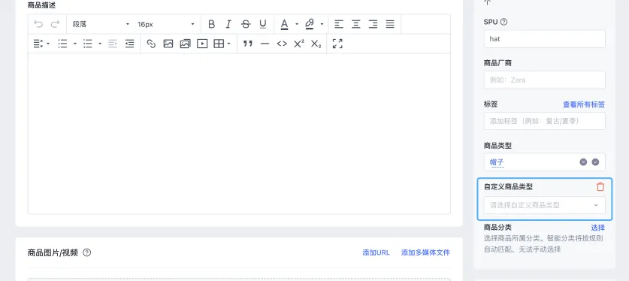Redo the last undone edit

point(55,24)
